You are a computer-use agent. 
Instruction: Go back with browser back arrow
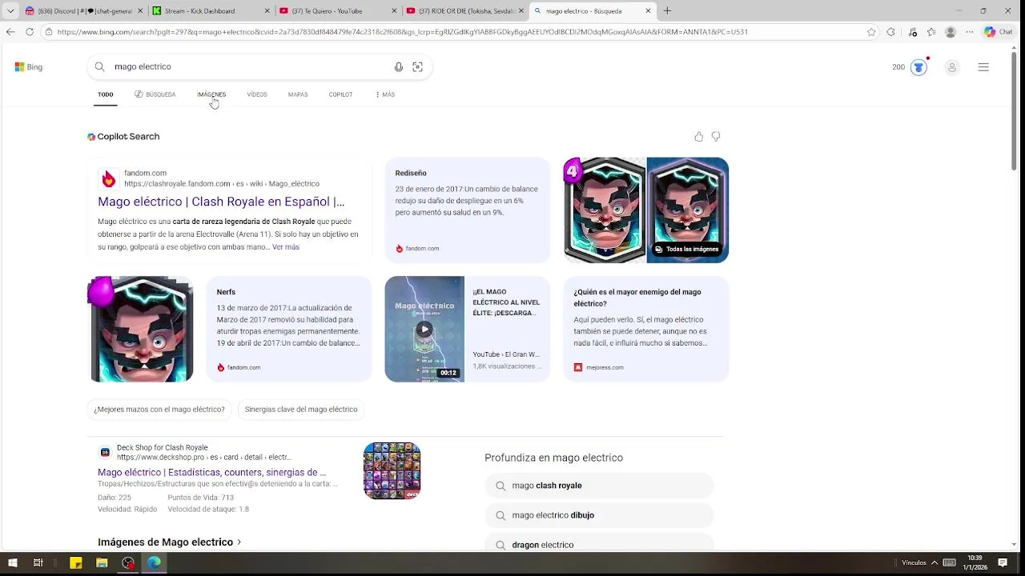tap(10, 32)
